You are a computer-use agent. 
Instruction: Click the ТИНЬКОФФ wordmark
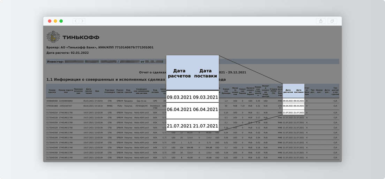coord(81,38)
